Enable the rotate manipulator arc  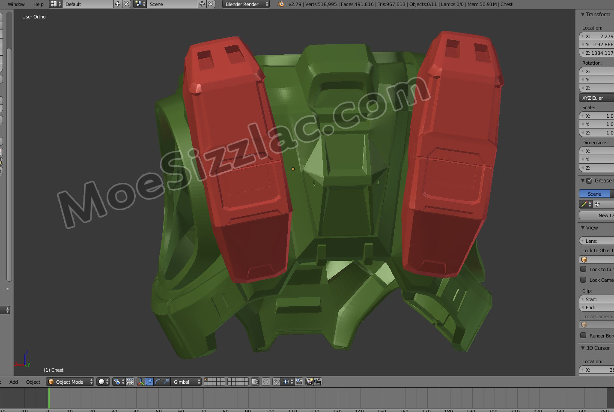158,382
